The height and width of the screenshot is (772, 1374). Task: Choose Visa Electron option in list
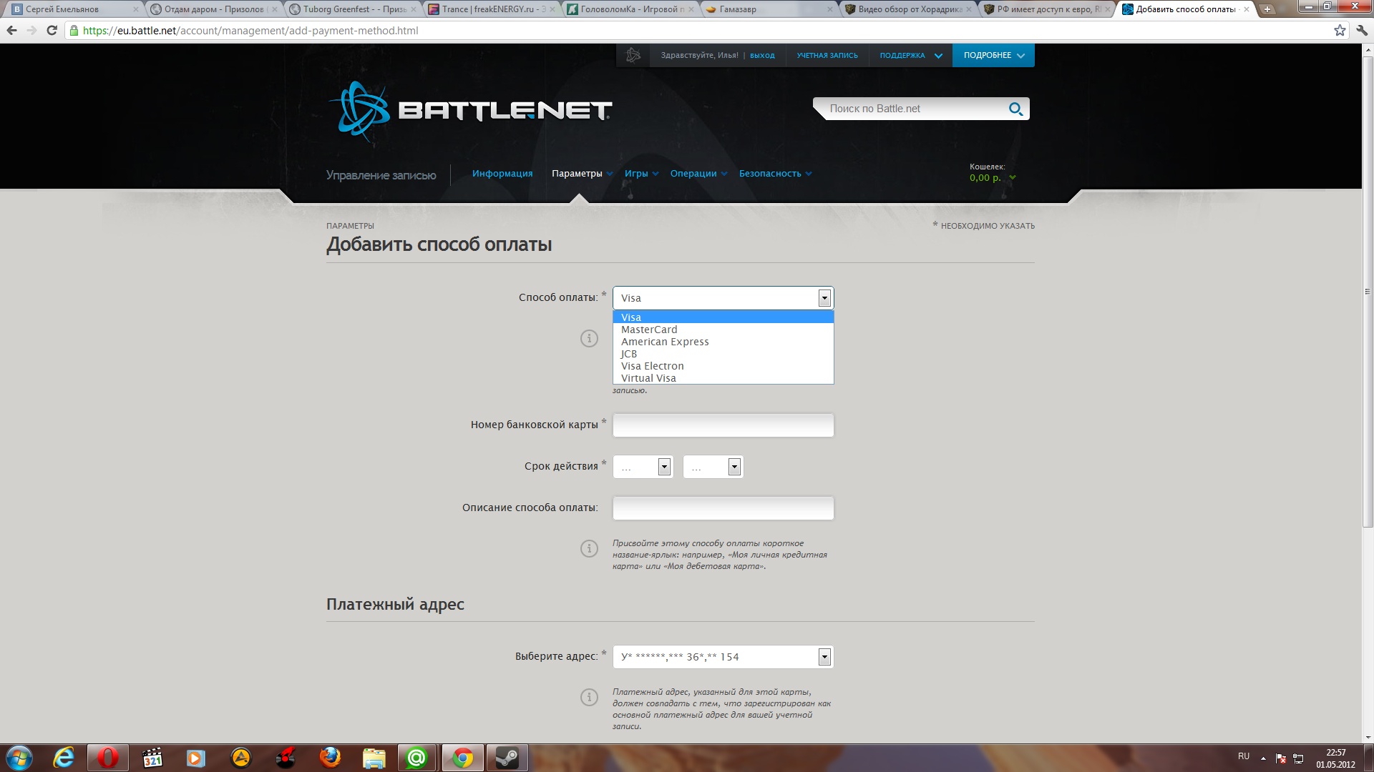click(x=652, y=366)
